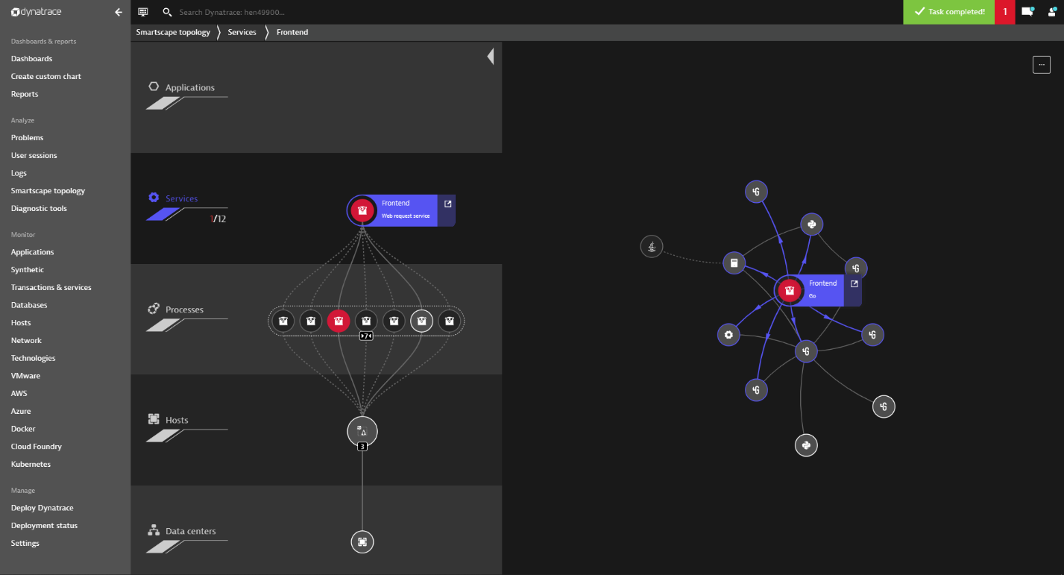Screen dimensions: 1064x575
Task: Select the central Go hub node below Frontend
Action: (806, 351)
